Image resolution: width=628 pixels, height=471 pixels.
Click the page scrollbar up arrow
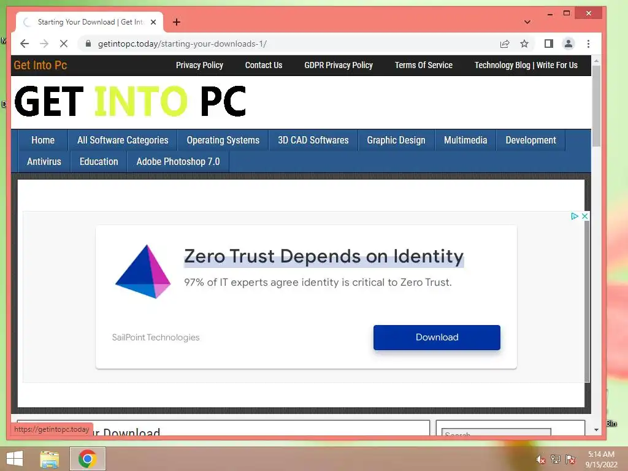[x=596, y=61]
